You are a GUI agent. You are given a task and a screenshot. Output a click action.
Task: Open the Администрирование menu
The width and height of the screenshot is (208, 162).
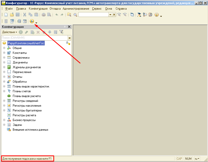(76, 9)
